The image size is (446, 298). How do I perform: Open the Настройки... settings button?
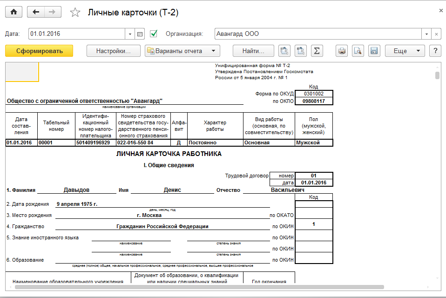[114, 51]
